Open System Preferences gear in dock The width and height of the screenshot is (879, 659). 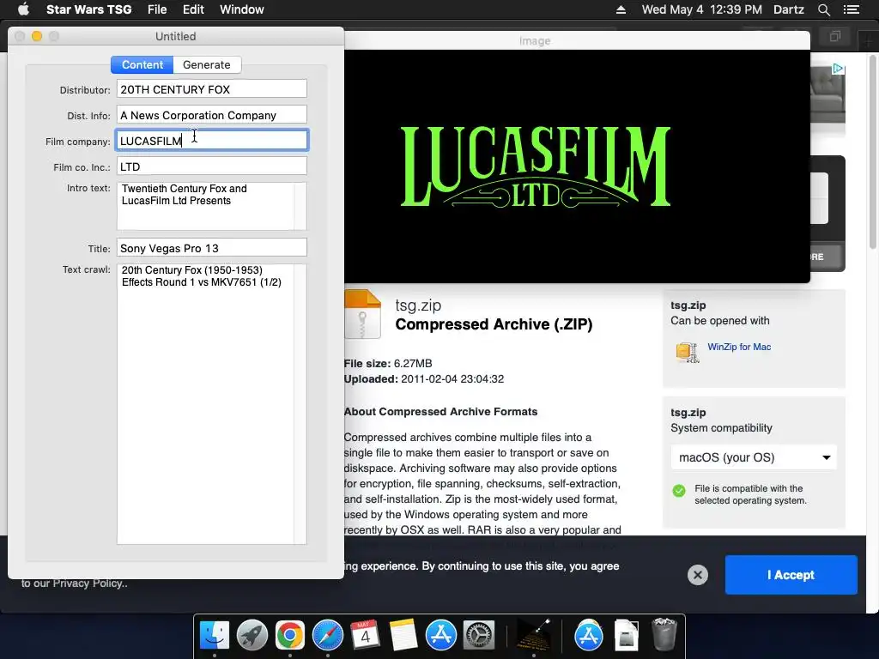[478, 635]
